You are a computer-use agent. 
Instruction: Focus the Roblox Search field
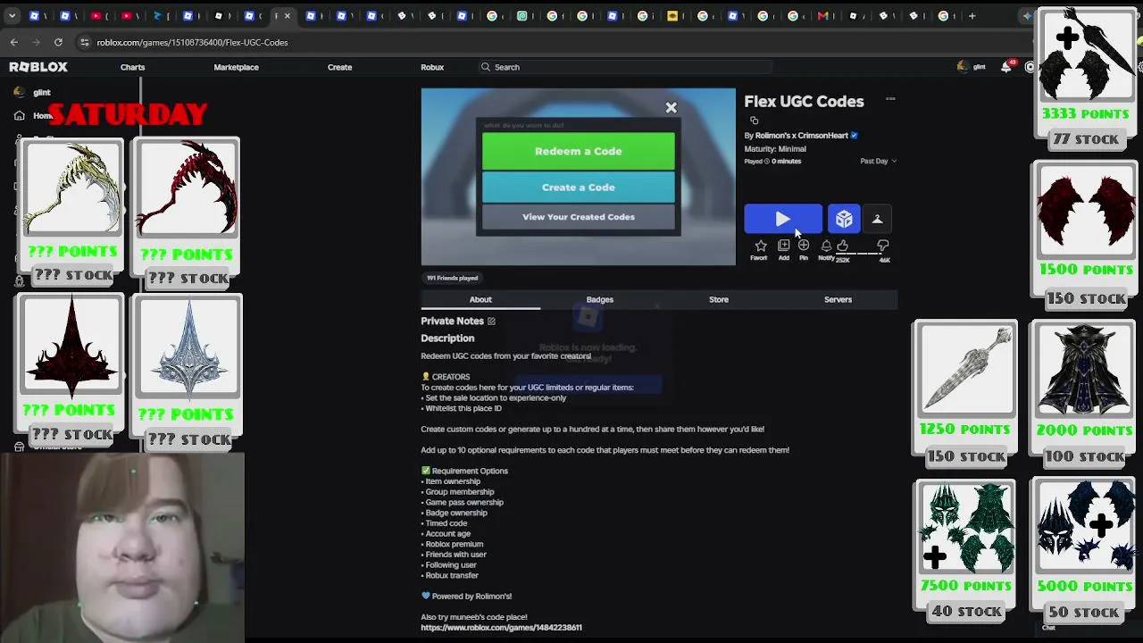pyautogui.click(x=625, y=67)
